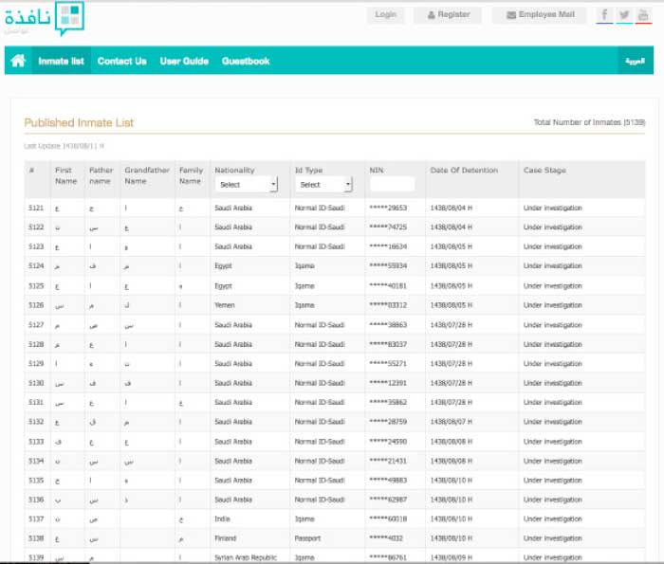664x564 pixels.
Task: Open the Guestbook menu item
Action: 246,61
